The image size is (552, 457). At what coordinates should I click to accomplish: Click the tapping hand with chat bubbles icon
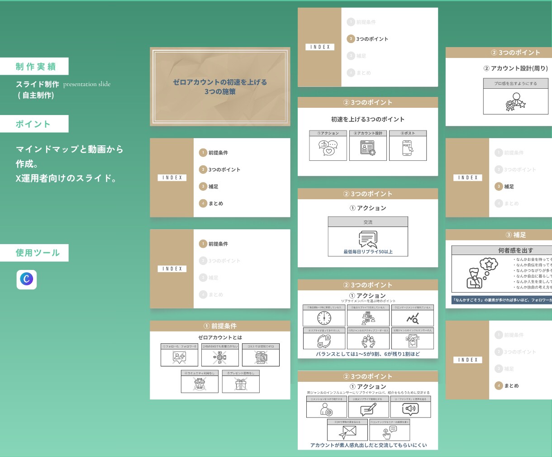coord(389,433)
